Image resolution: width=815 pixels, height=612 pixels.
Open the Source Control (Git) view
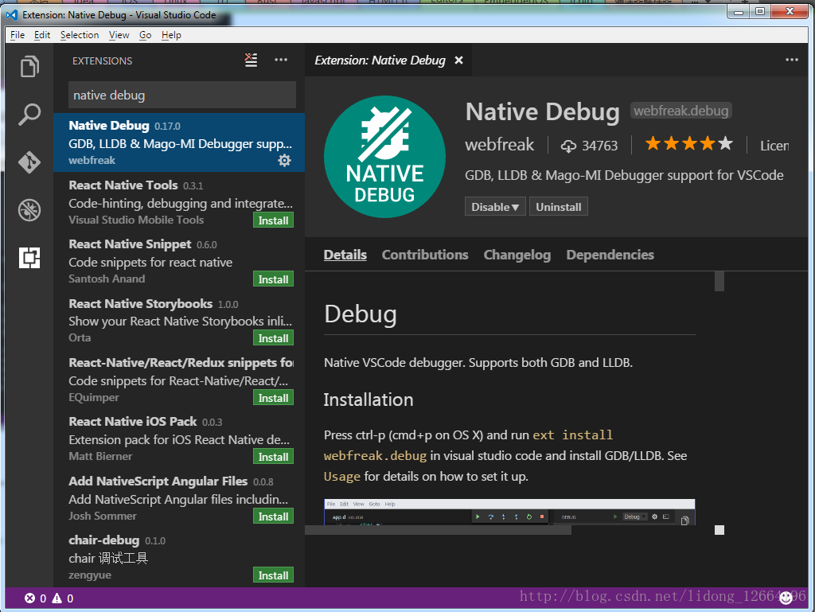click(29, 162)
